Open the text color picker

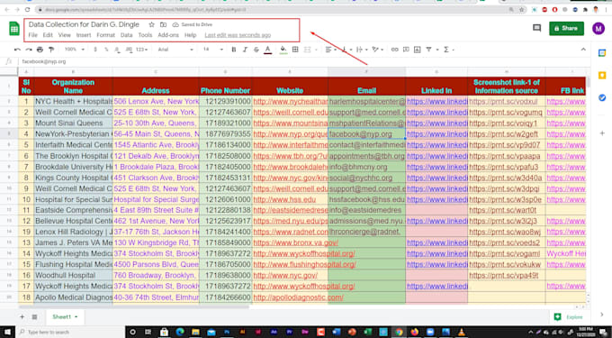(x=268, y=50)
